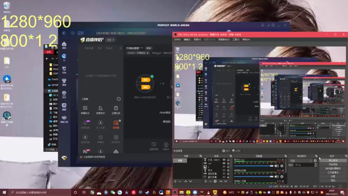
Task: Remove selected source with the sources minus icon
Action: [210, 181]
